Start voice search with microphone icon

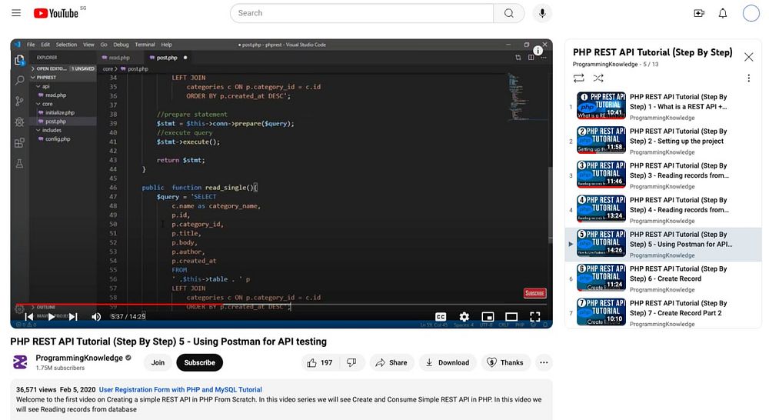(542, 13)
